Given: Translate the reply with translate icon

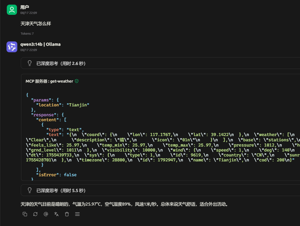Looking at the screenshot, I should tap(56, 214).
